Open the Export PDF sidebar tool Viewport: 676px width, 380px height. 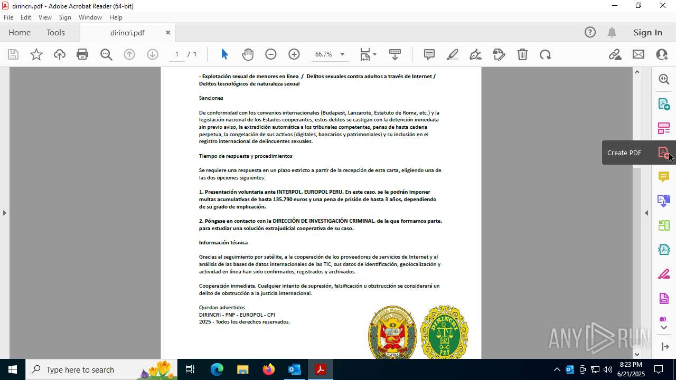(x=664, y=104)
